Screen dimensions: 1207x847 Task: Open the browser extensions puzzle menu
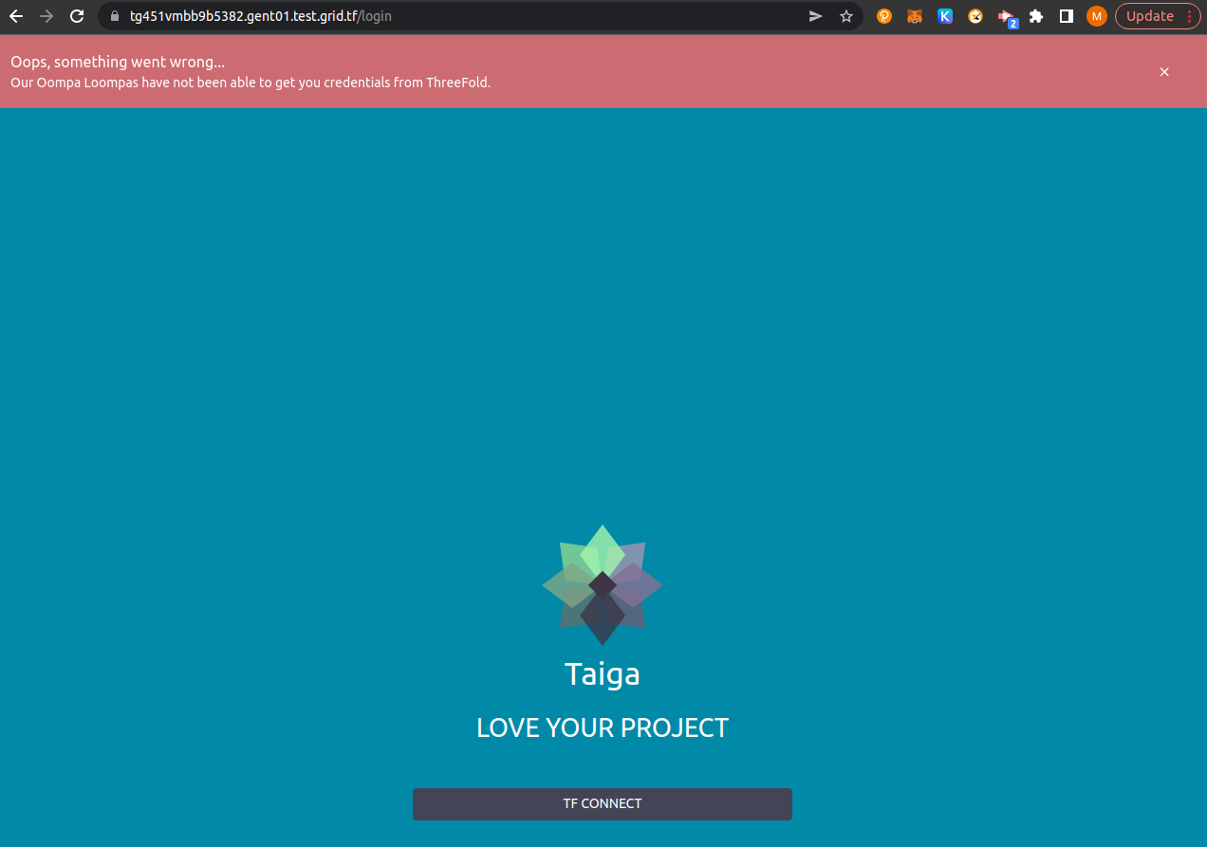1035,16
